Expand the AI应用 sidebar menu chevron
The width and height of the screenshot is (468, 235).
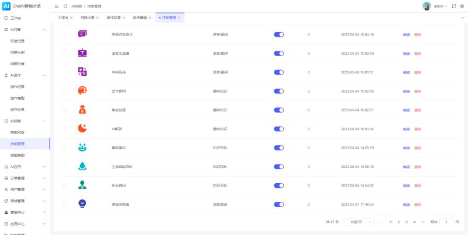[44, 167]
